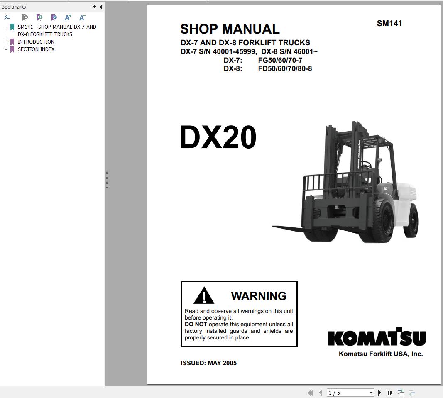This screenshot has width=443, height=398.
Task: Jump to the last page
Action: [x=390, y=393]
